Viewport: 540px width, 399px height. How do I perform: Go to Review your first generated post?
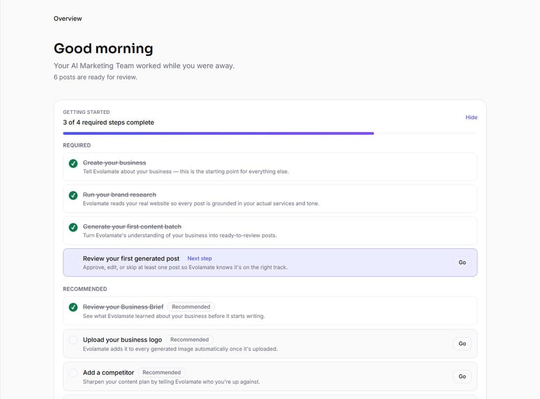click(462, 263)
